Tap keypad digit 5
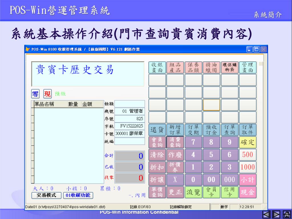This screenshot has height=219, width=292. [x=211, y=155]
